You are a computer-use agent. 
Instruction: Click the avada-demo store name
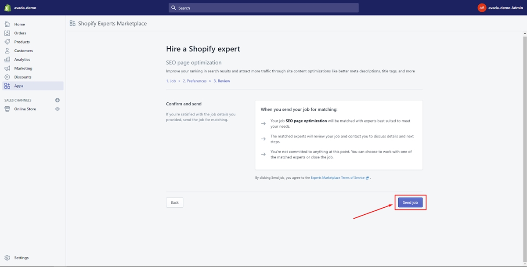(25, 7)
